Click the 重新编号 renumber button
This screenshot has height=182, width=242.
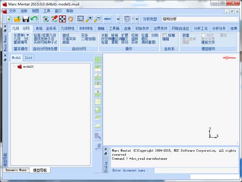point(21,42)
